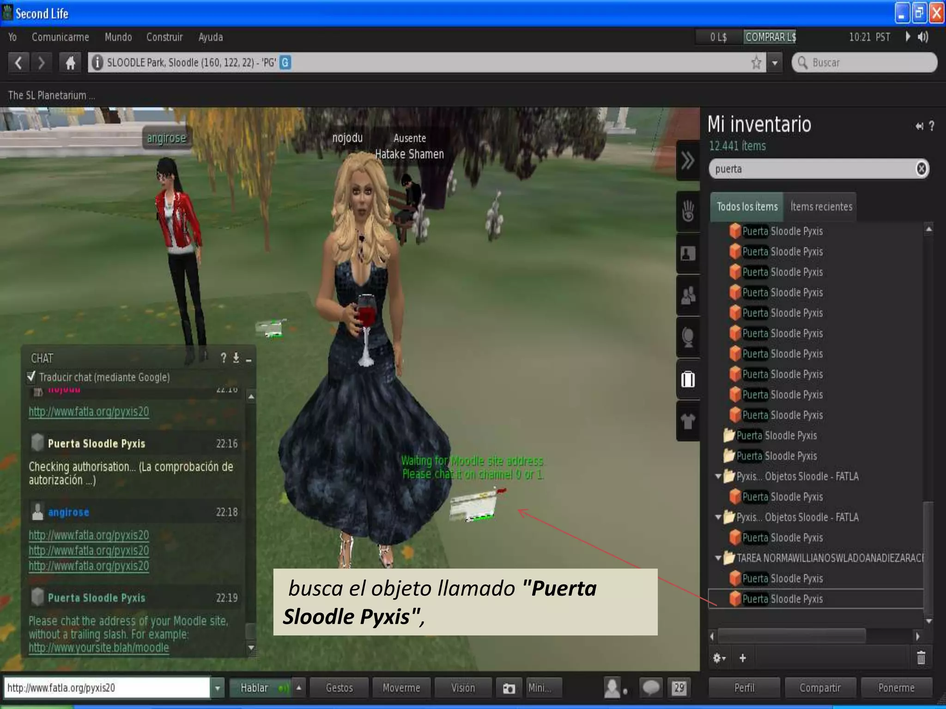Screen dimensions: 946x709
Task: Open the chat input history dropdown
Action: click(217, 688)
